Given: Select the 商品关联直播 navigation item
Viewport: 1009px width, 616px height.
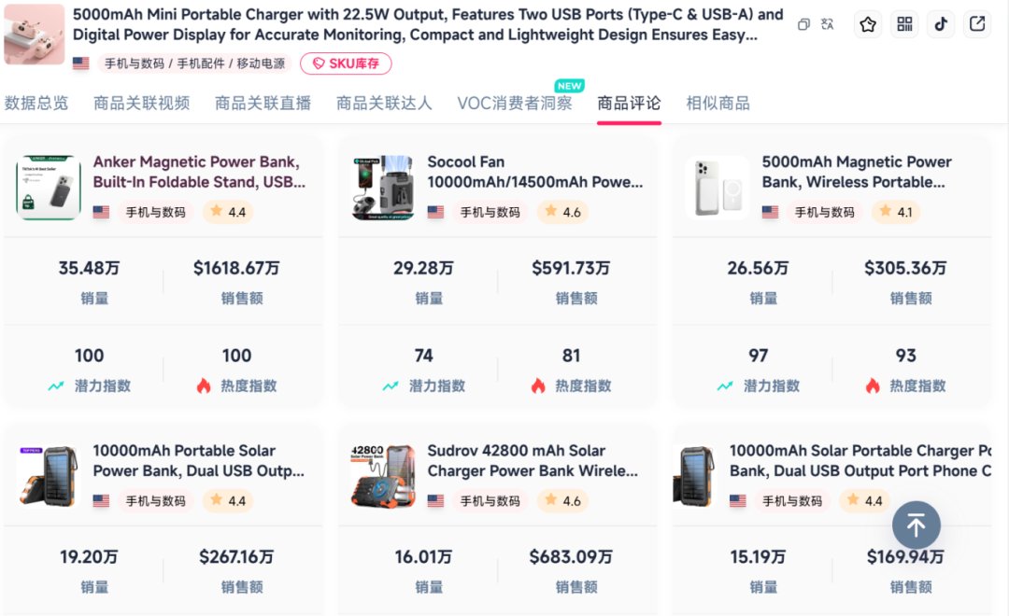Looking at the screenshot, I should point(263,104).
